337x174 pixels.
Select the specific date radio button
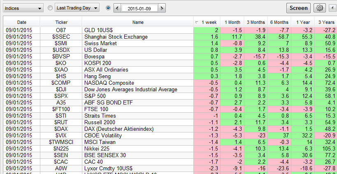point(108,8)
